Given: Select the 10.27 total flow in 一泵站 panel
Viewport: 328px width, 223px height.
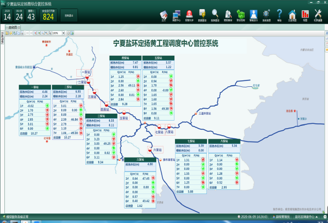Looking at the screenshot, I should 34,133.
